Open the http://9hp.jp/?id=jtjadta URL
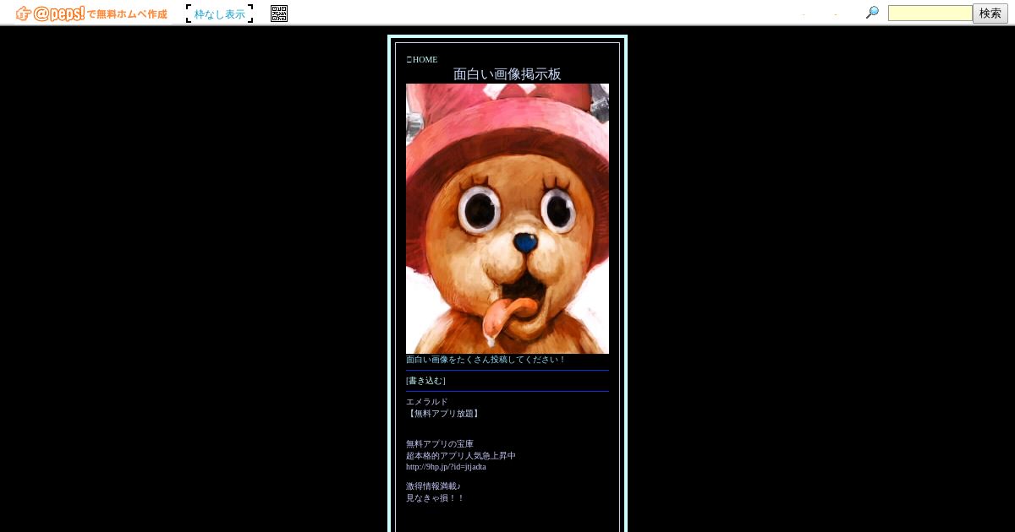 click(446, 467)
